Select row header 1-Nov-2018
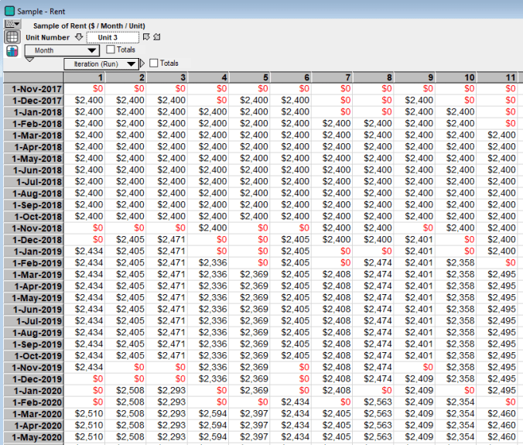This screenshot has height=445, width=523. point(33,228)
